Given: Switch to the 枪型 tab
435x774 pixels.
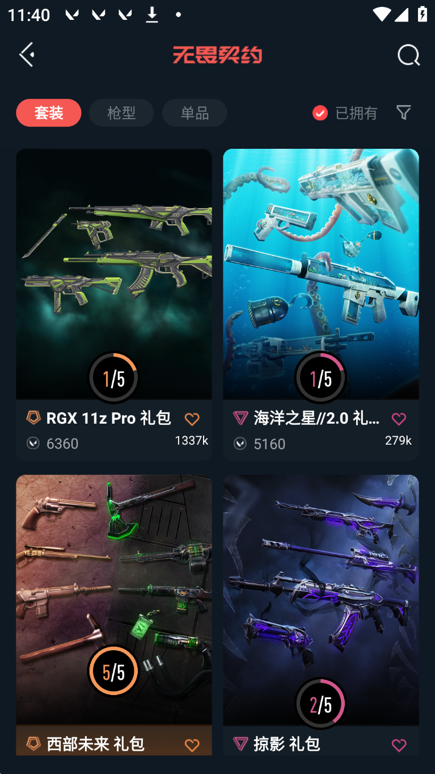Looking at the screenshot, I should pyautogui.click(x=121, y=112).
